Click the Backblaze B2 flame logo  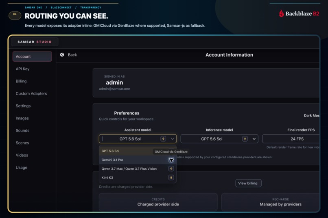coord(281,13)
